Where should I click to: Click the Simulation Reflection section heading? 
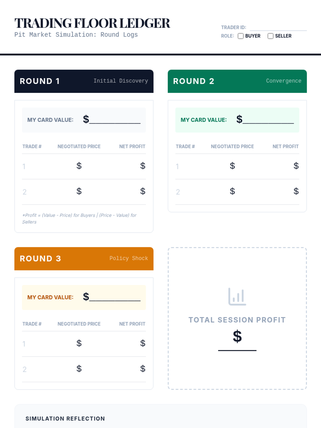click(65, 419)
